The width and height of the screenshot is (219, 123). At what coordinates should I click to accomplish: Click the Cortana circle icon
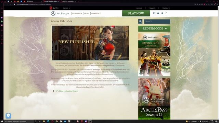pyautogui.click(x=36, y=121)
